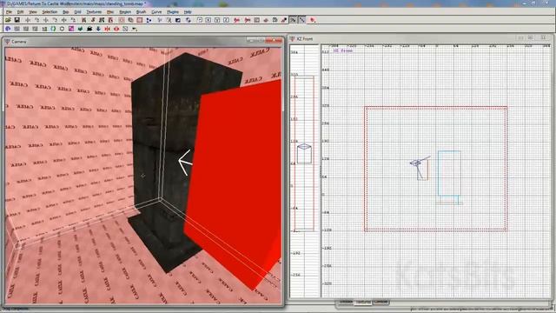Click the Select Inside icon
The height and width of the screenshot is (313, 556).
pyautogui.click(x=110, y=20)
